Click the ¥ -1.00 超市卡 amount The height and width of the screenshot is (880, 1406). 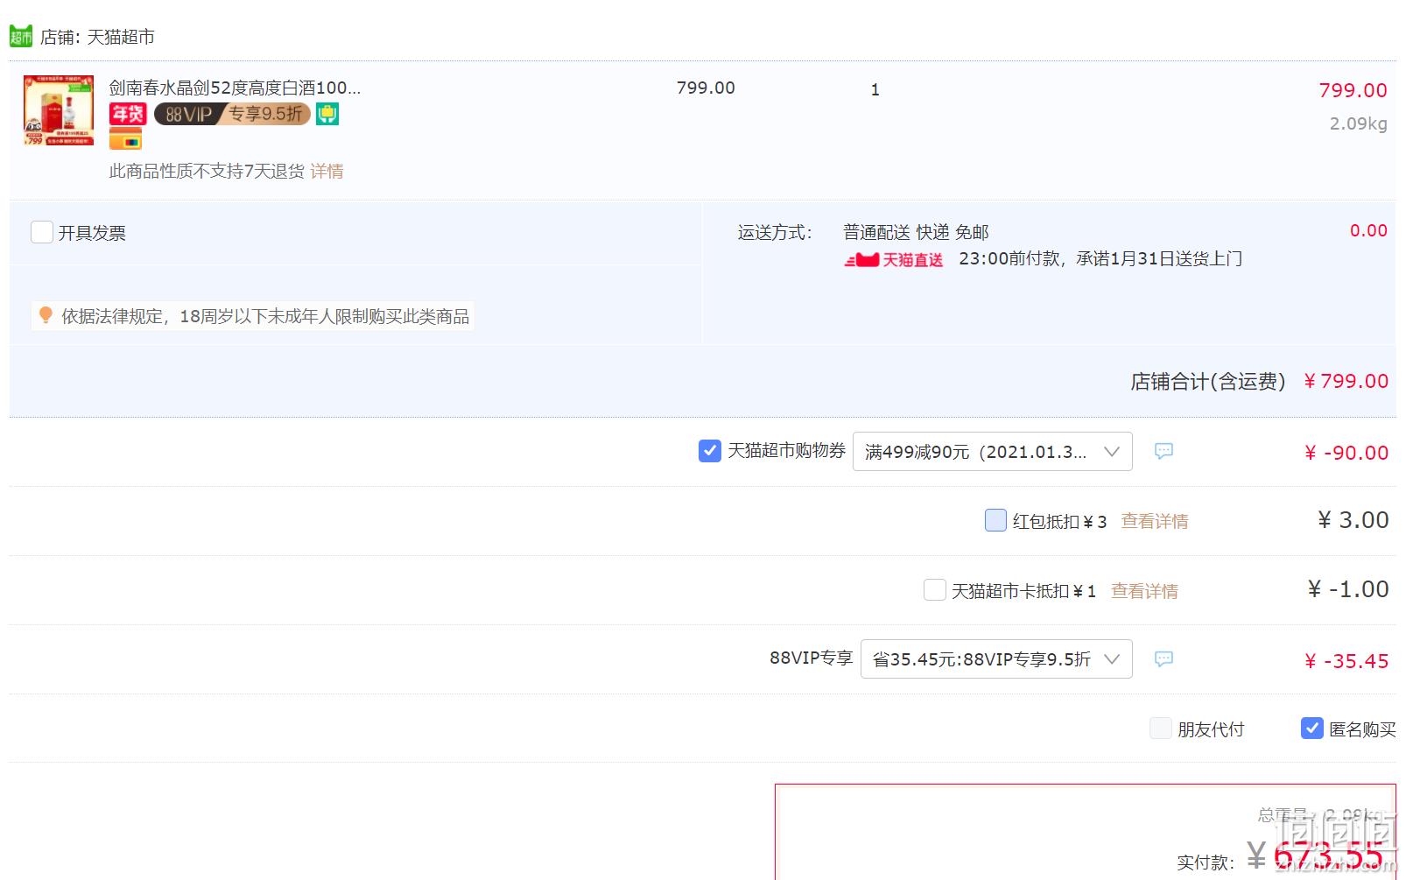[x=1348, y=589]
